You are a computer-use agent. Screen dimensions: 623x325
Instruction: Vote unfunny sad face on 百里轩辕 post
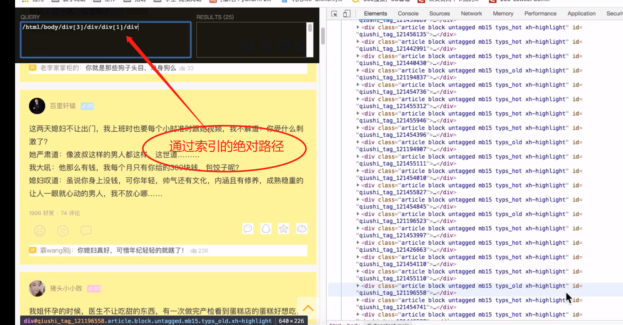point(63,231)
